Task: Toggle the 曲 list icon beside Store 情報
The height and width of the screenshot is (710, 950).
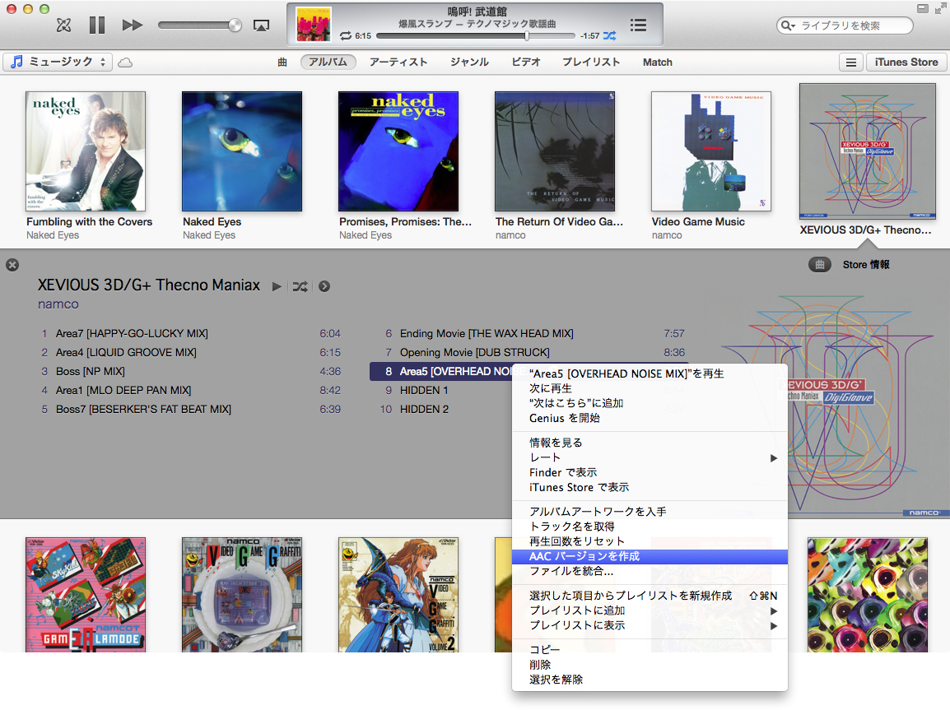Action: 820,265
